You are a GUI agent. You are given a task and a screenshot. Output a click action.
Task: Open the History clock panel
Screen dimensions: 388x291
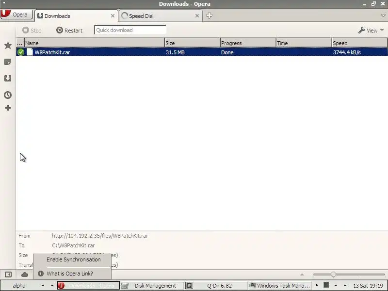coord(8,95)
